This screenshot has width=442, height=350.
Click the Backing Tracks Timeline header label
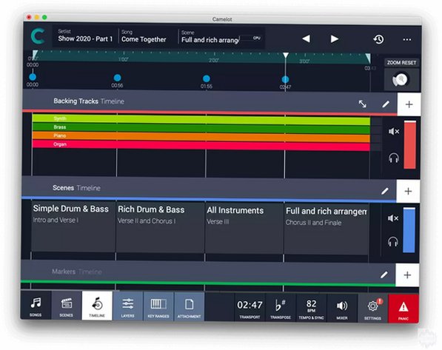(x=89, y=101)
